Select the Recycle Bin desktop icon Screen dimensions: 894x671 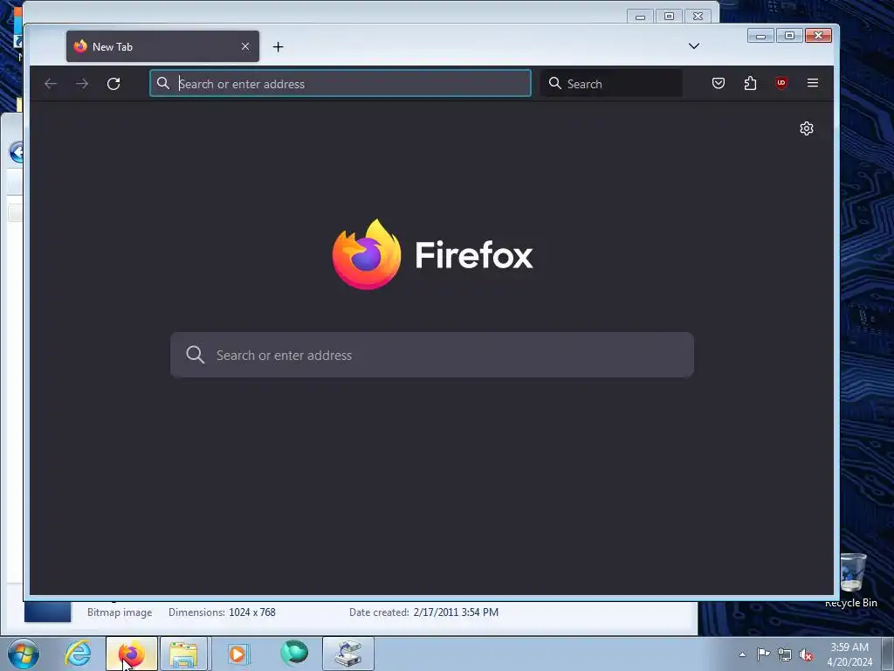852,580
